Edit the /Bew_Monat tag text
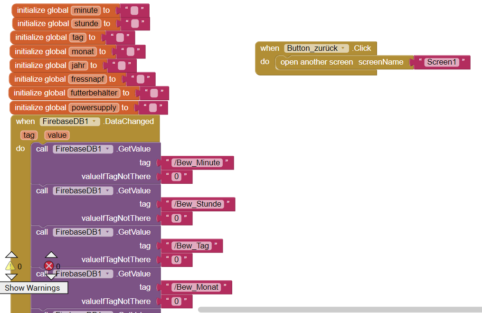 pyautogui.click(x=197, y=287)
